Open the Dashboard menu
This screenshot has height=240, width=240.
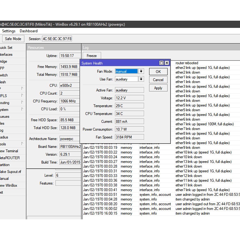coord(29,31)
